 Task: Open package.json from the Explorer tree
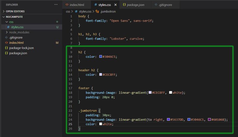click(18, 53)
